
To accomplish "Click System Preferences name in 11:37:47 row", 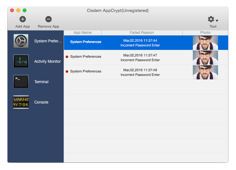I will tap(86, 57).
